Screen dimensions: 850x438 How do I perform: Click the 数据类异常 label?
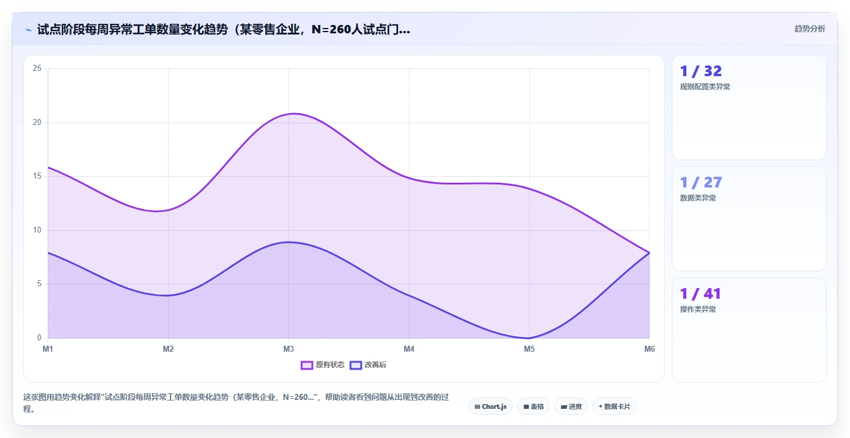tap(698, 198)
